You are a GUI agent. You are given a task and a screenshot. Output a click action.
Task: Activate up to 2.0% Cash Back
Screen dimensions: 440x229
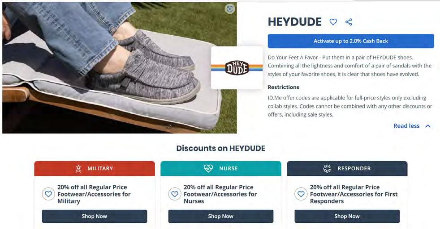(x=351, y=41)
